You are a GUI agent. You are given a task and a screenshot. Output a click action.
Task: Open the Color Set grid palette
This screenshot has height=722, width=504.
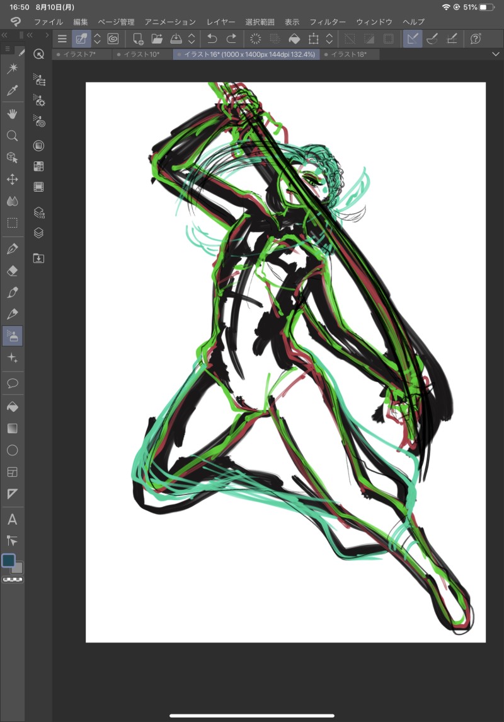pos(39,166)
